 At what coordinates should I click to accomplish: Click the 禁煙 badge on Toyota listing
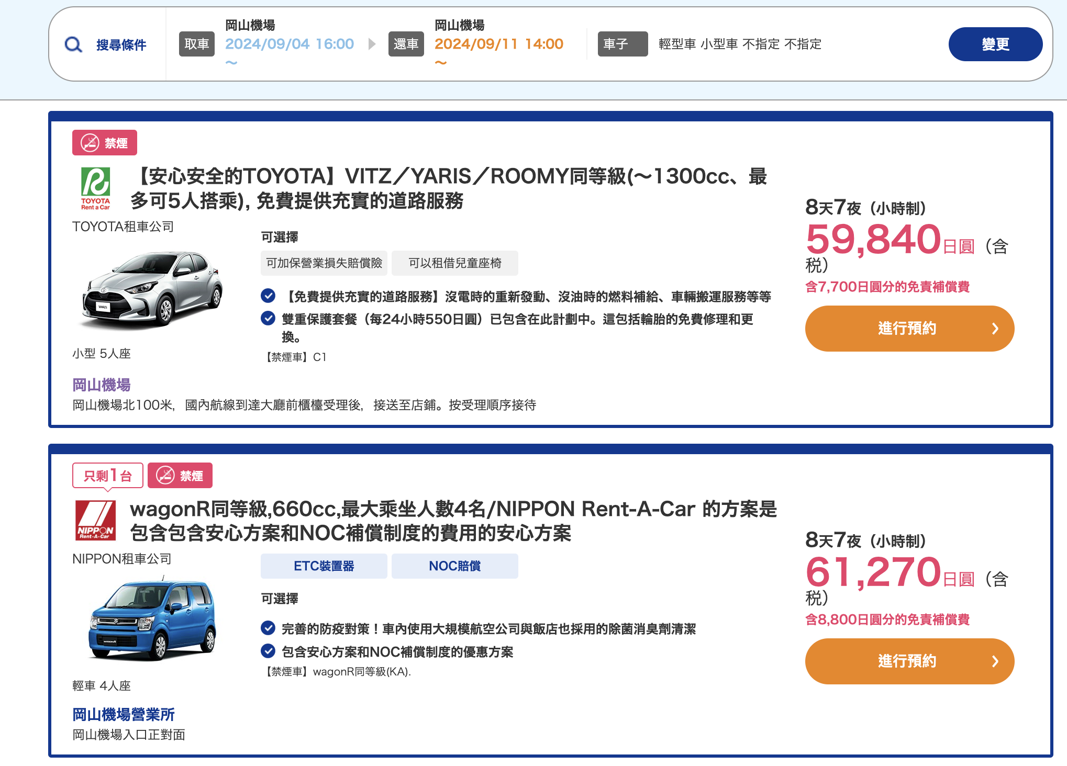[105, 143]
